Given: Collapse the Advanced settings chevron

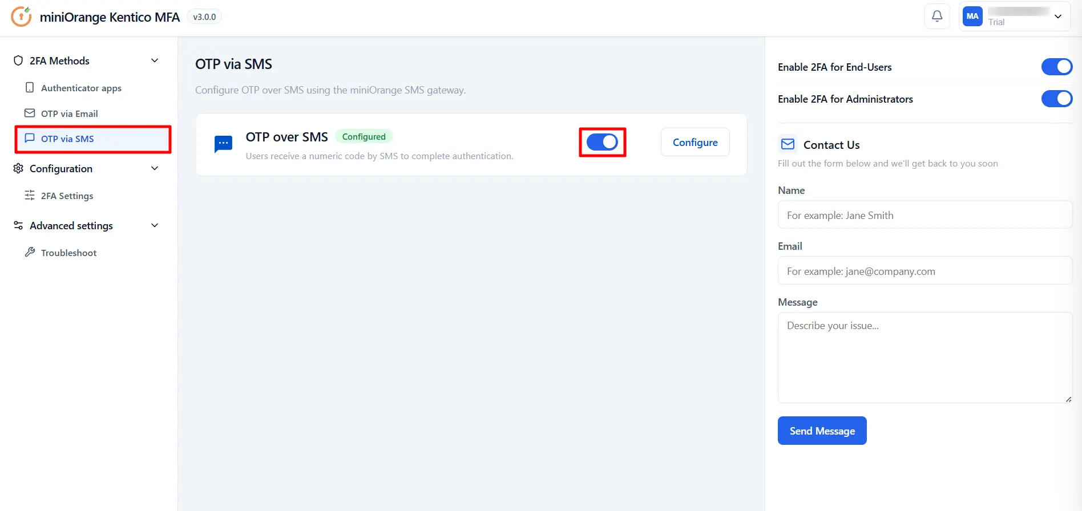Looking at the screenshot, I should 155,225.
